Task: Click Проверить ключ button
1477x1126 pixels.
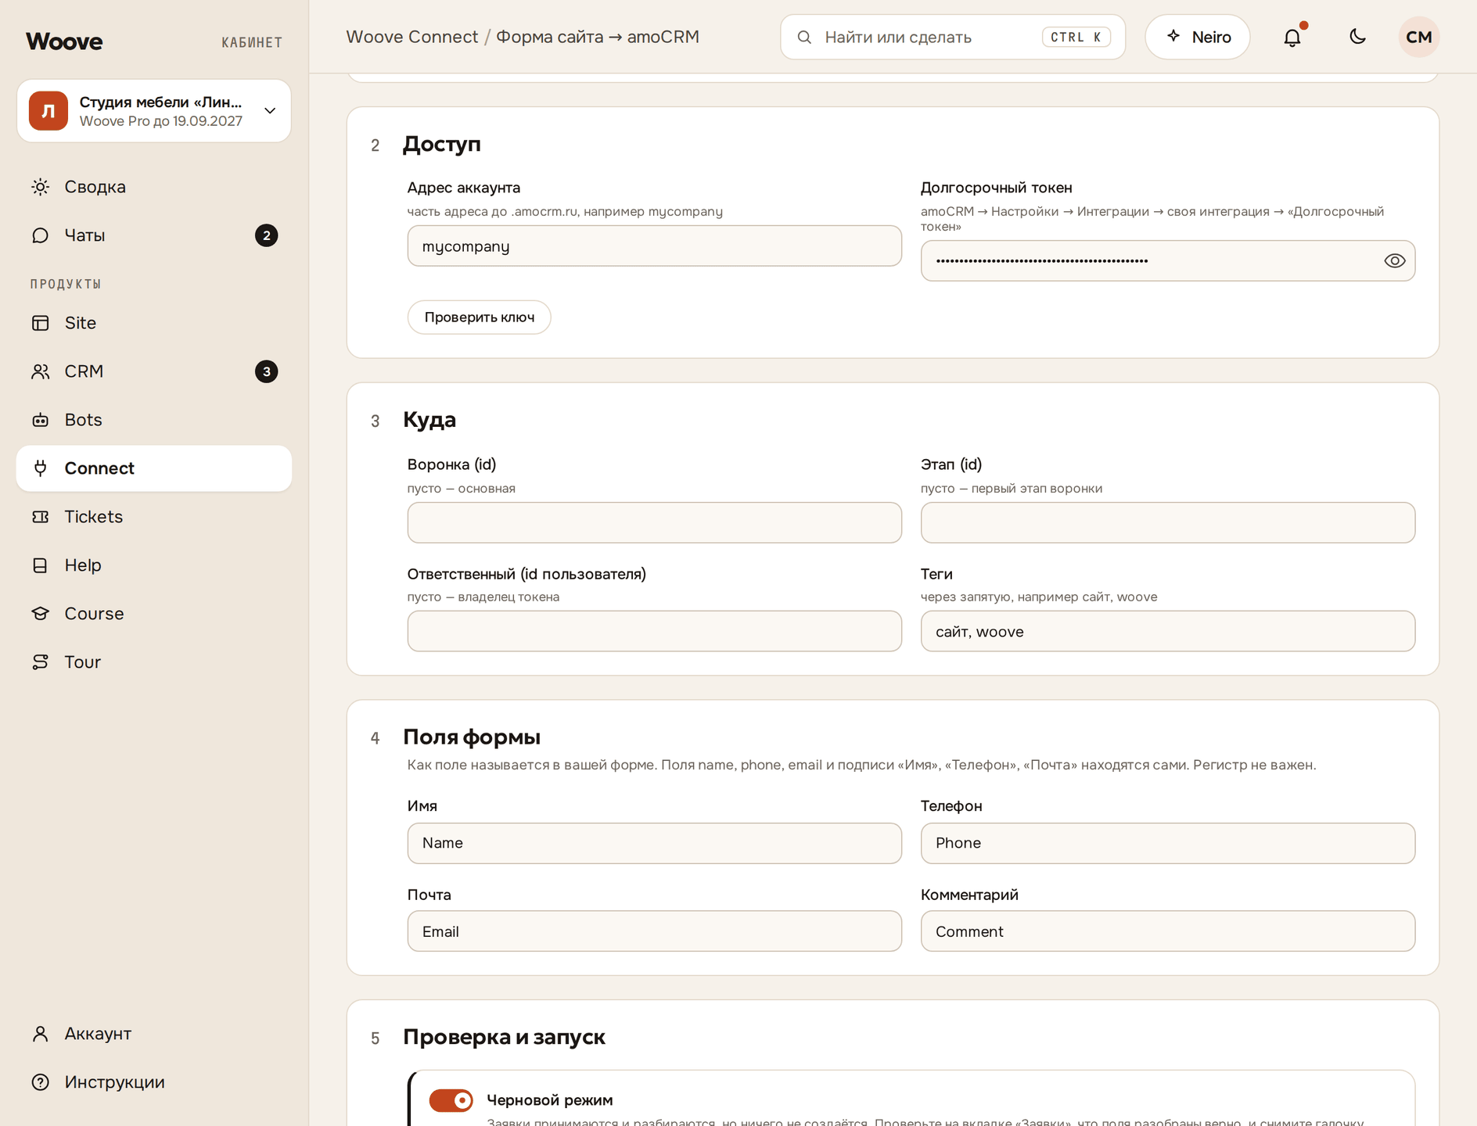Action: 480,317
